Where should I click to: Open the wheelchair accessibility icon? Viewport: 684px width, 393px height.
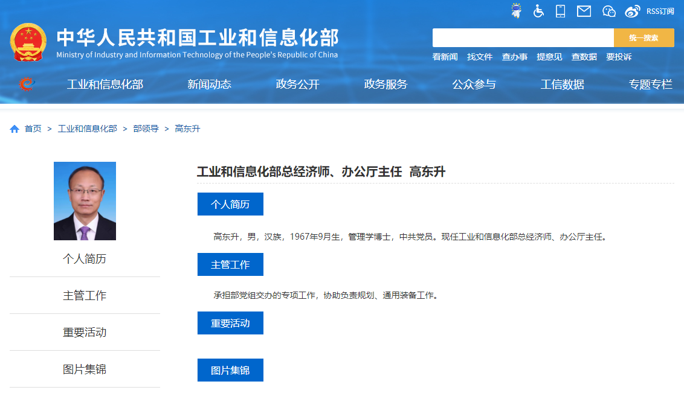538,11
